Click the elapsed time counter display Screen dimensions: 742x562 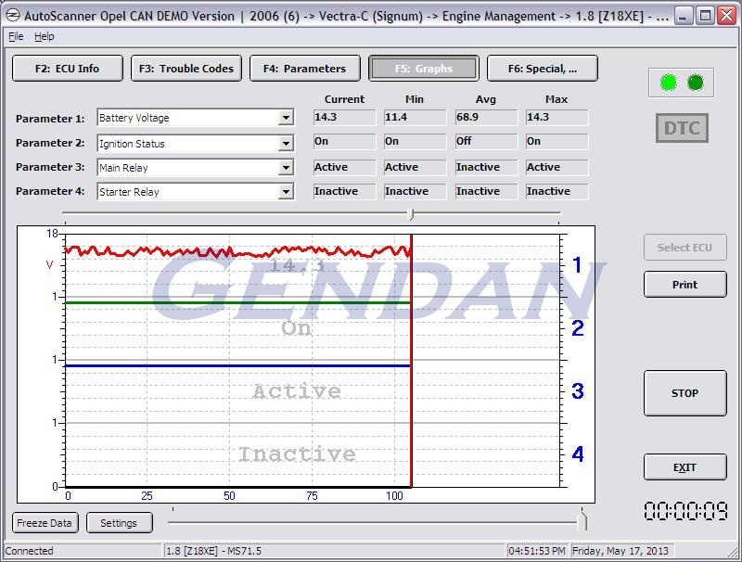pyautogui.click(x=685, y=511)
